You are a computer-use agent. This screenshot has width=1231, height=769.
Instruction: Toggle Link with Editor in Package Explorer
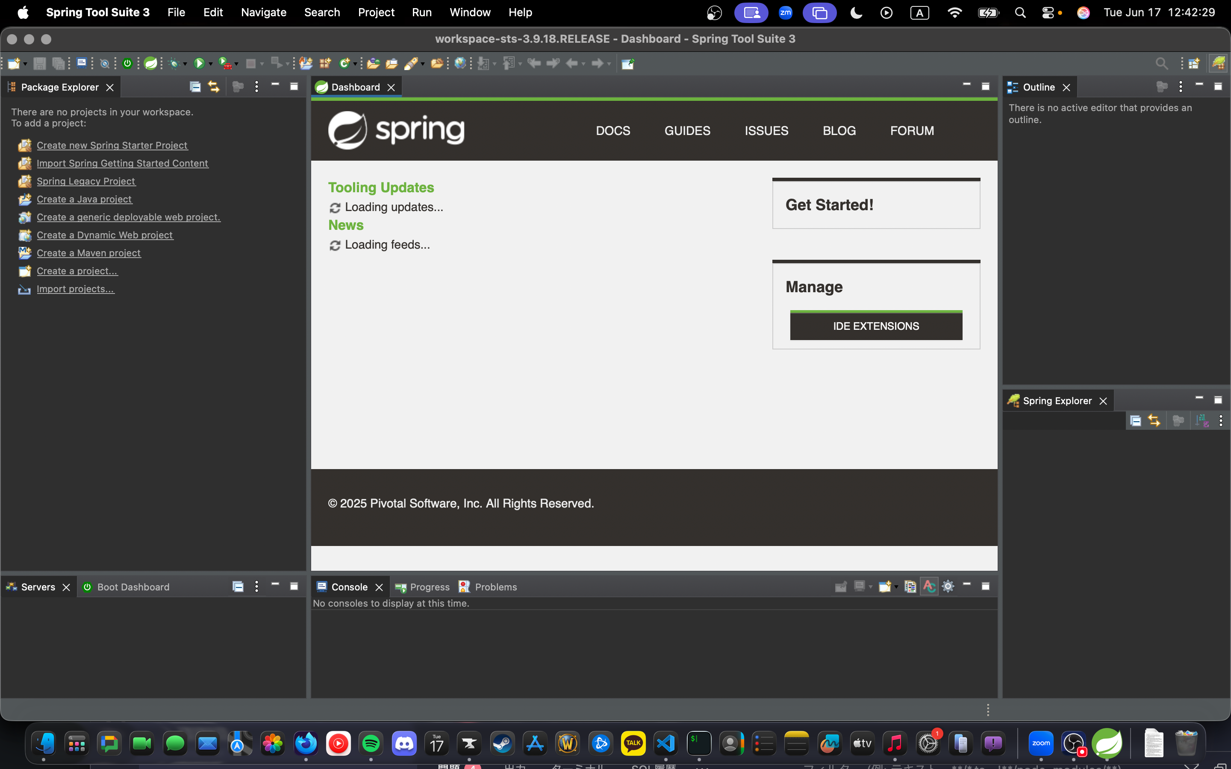click(214, 87)
